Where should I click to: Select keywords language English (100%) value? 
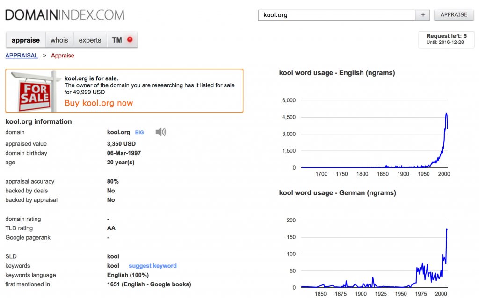[128, 275]
